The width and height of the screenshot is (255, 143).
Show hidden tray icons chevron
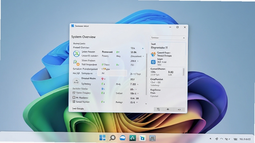point(222,139)
